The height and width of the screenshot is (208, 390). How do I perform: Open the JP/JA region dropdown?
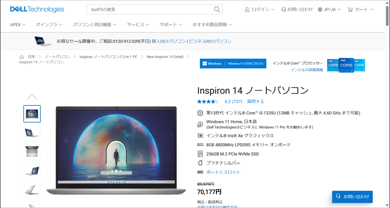coord(329,10)
